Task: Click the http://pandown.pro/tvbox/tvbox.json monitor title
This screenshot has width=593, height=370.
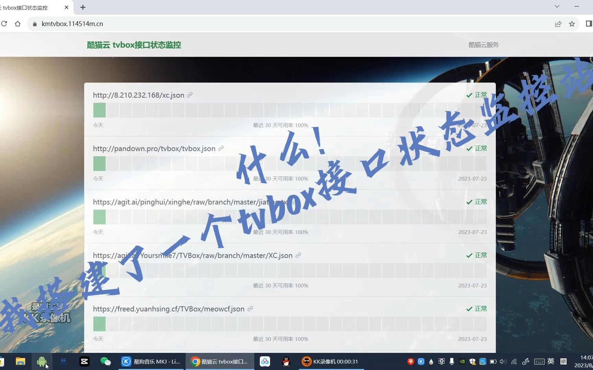Action: 154,149
